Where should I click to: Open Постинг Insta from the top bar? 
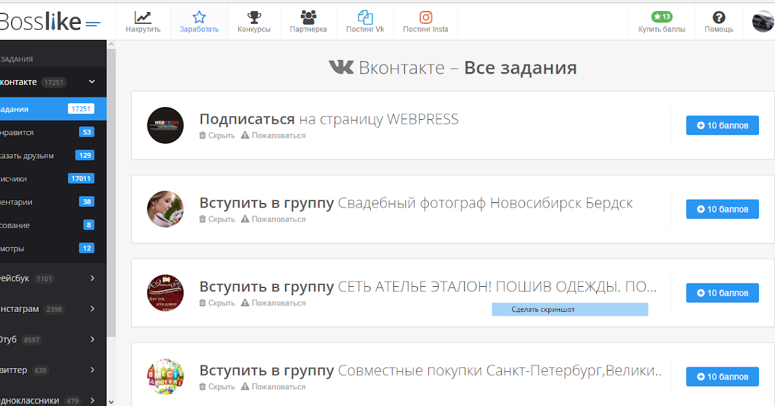[x=426, y=22]
